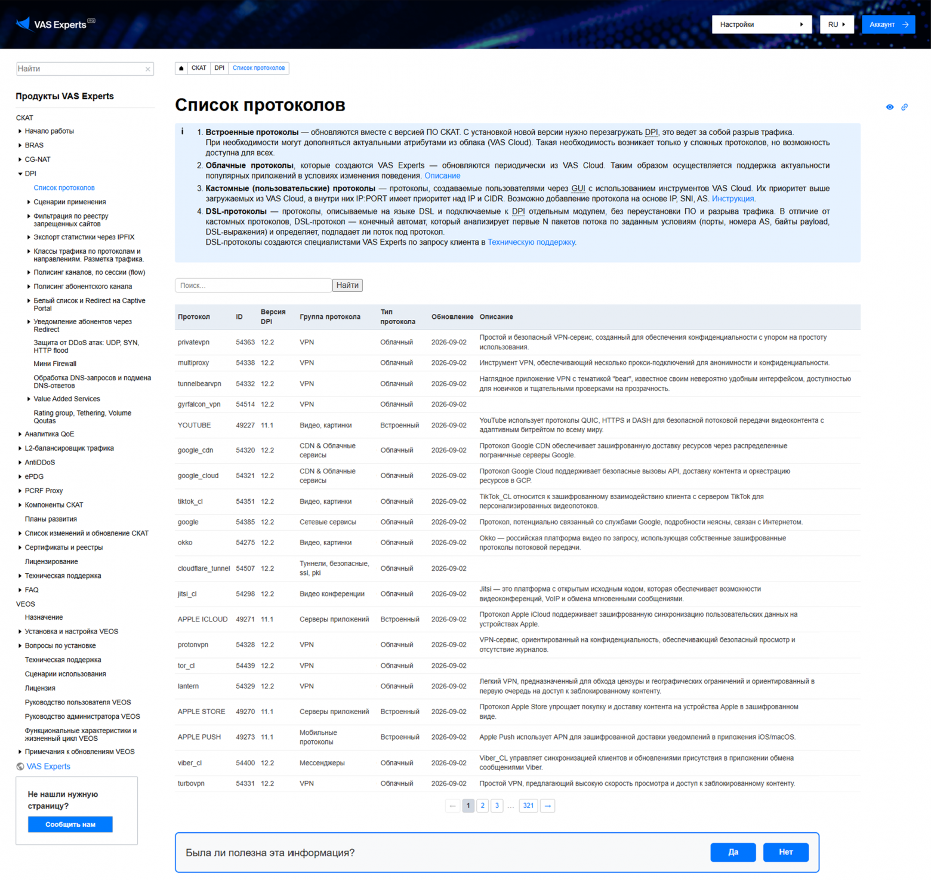
Task: Expand Аналитика QoE section
Action: tap(20, 434)
